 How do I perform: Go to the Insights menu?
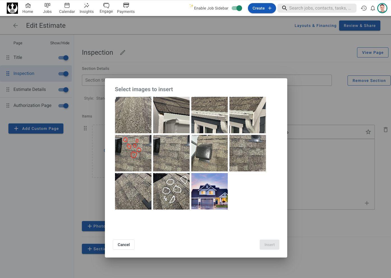[86, 8]
